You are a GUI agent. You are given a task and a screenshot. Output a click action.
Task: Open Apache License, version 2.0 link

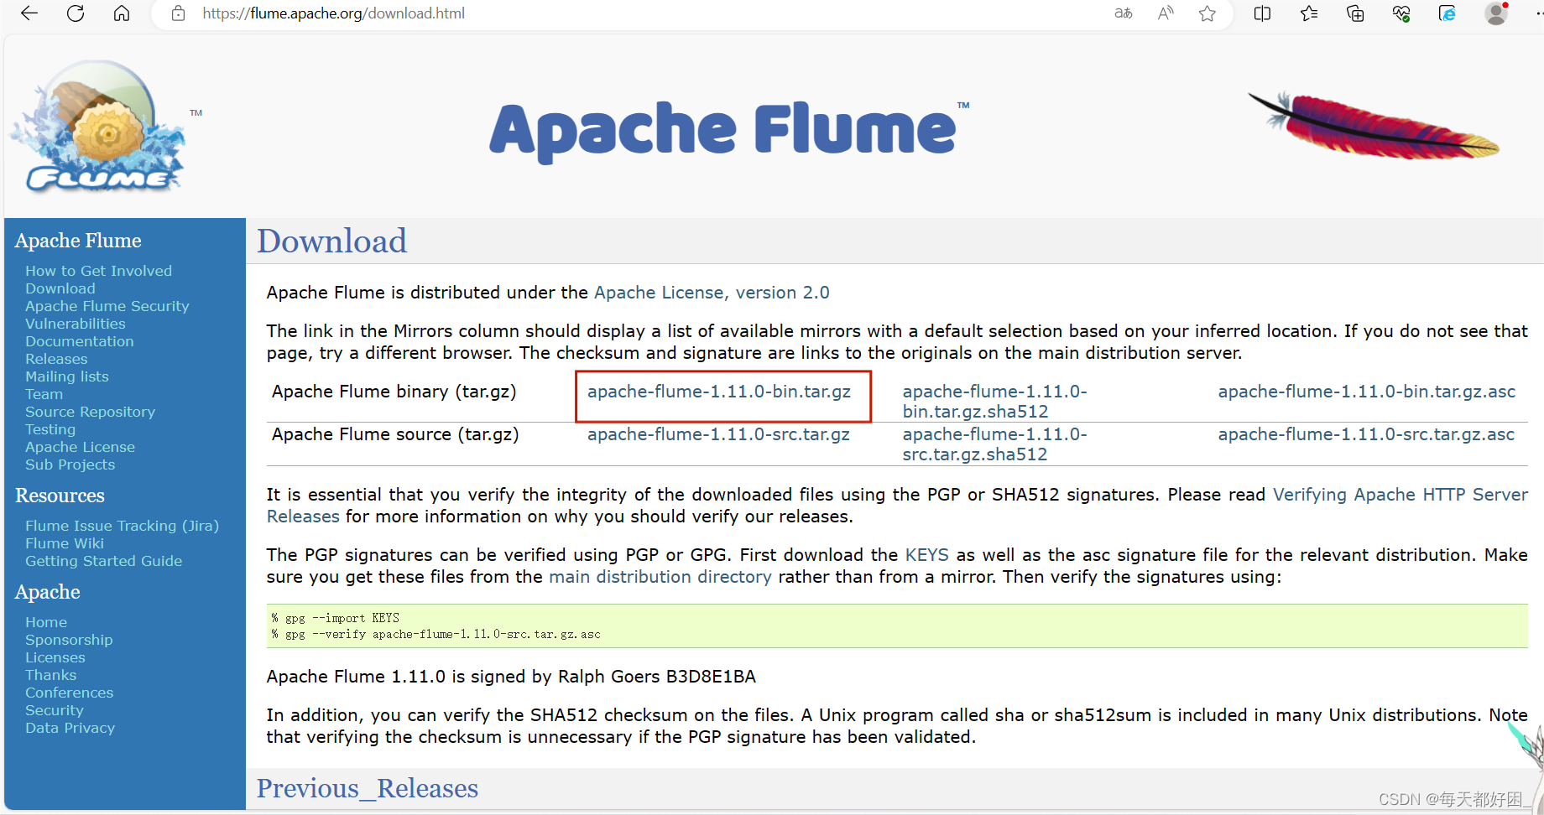(712, 293)
